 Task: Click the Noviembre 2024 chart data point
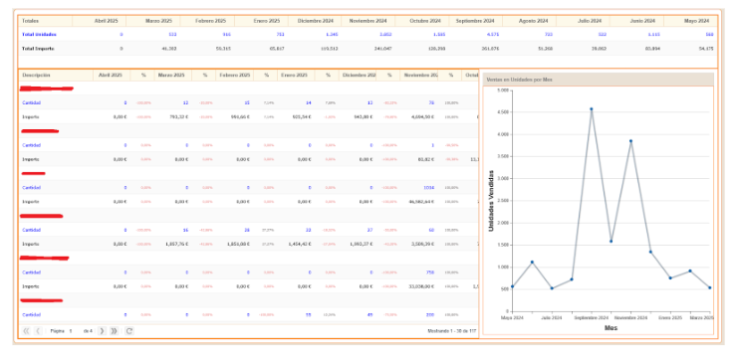click(x=630, y=141)
